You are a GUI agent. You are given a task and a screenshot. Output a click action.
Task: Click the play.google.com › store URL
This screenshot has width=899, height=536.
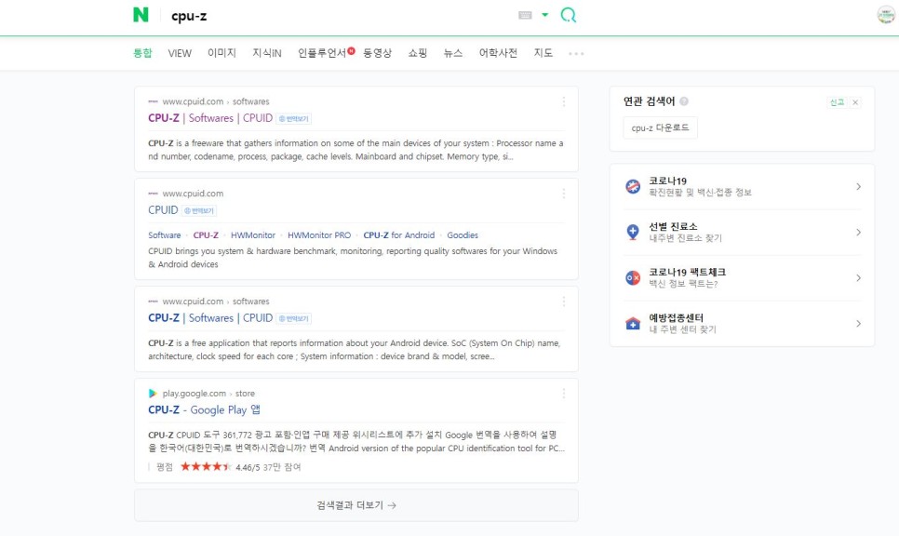point(208,394)
